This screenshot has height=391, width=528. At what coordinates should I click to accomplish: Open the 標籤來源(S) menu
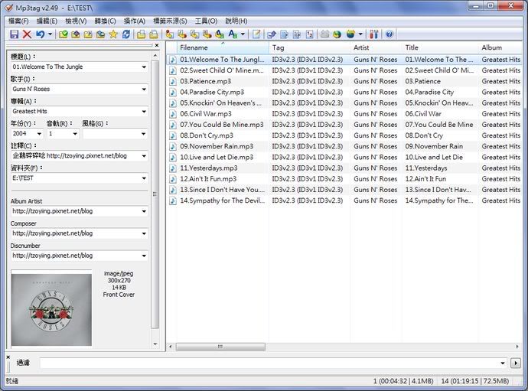click(170, 21)
